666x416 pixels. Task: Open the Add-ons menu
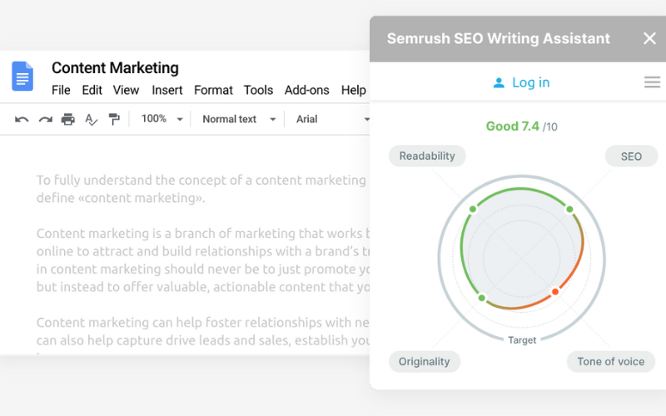306,90
